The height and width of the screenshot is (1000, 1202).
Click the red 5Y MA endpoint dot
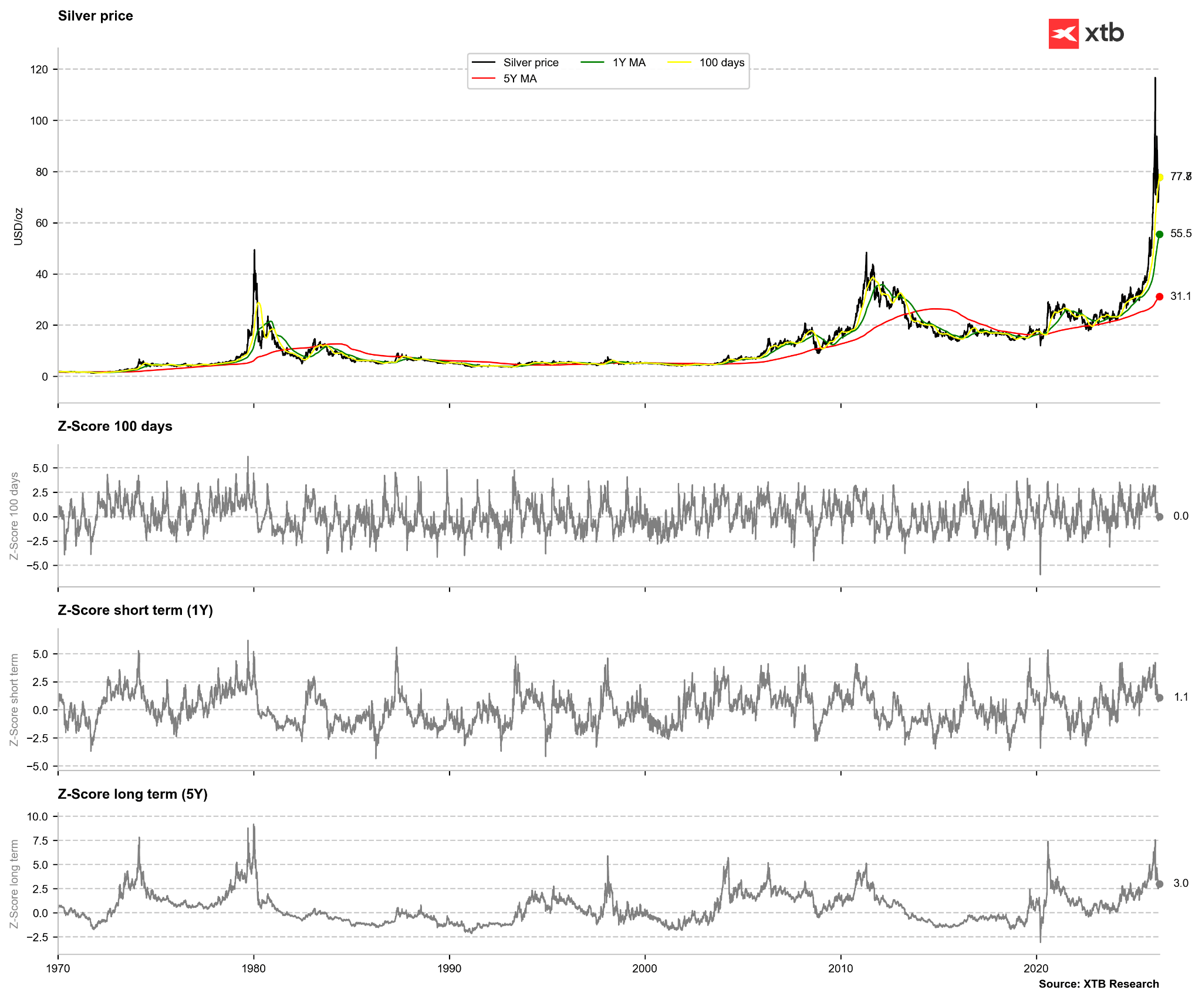[x=1159, y=297]
